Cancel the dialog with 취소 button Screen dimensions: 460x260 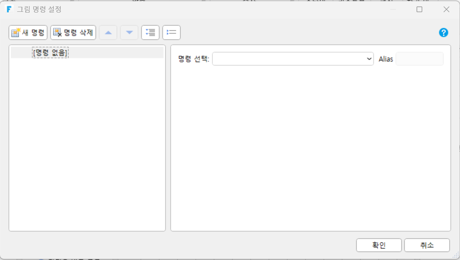coord(427,245)
